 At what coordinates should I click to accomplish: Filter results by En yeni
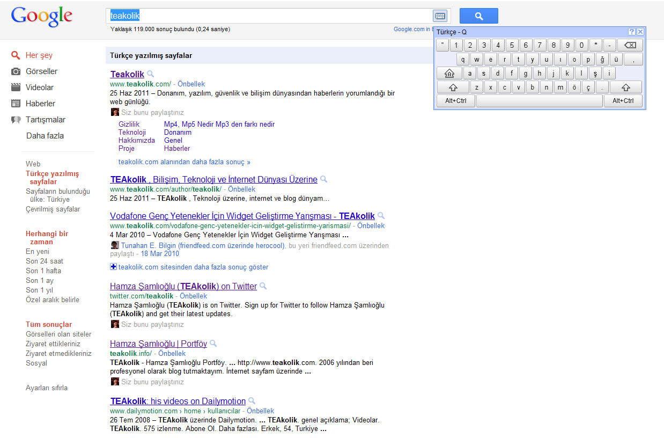(x=38, y=251)
